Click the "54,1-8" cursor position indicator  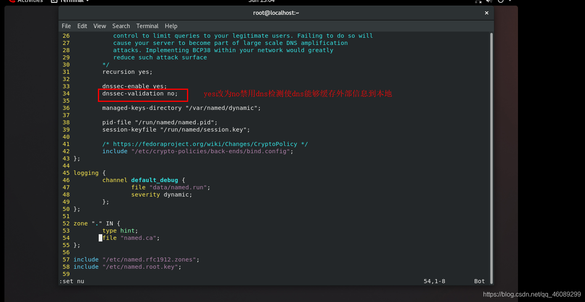[435, 281]
